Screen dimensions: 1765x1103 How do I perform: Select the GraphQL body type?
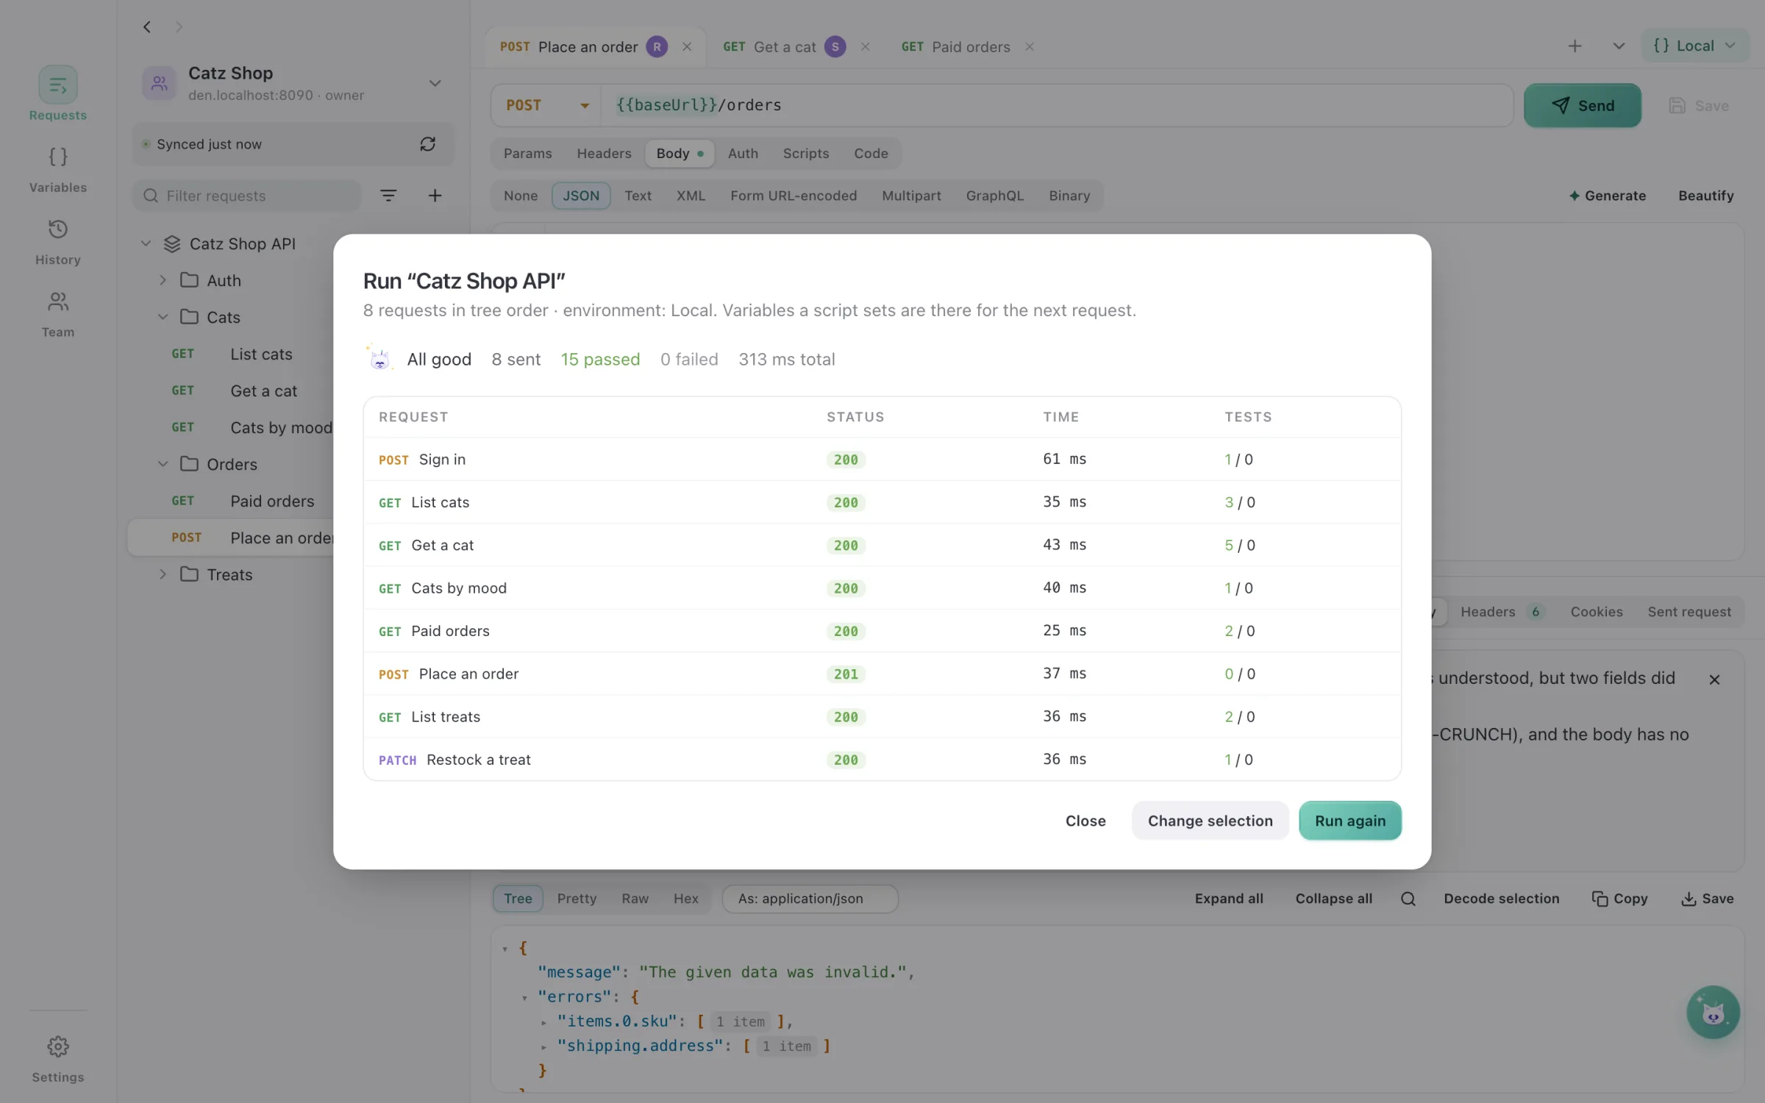tap(994, 196)
